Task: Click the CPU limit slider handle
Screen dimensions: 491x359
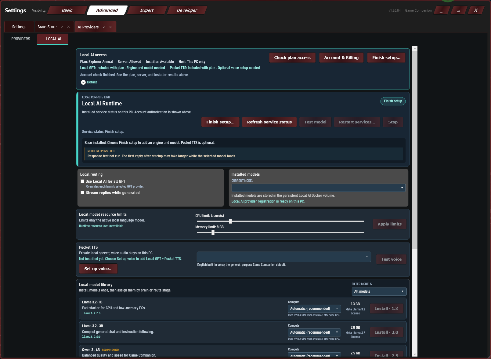Action: [x=230, y=221]
